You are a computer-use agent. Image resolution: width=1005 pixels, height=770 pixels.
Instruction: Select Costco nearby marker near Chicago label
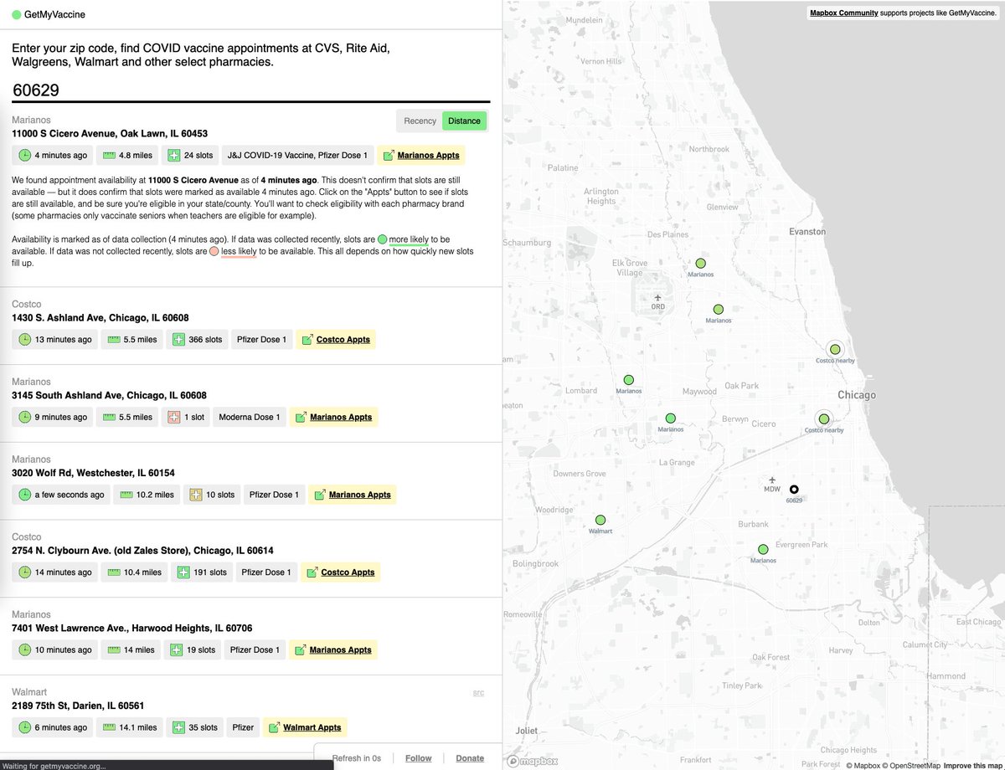823,418
